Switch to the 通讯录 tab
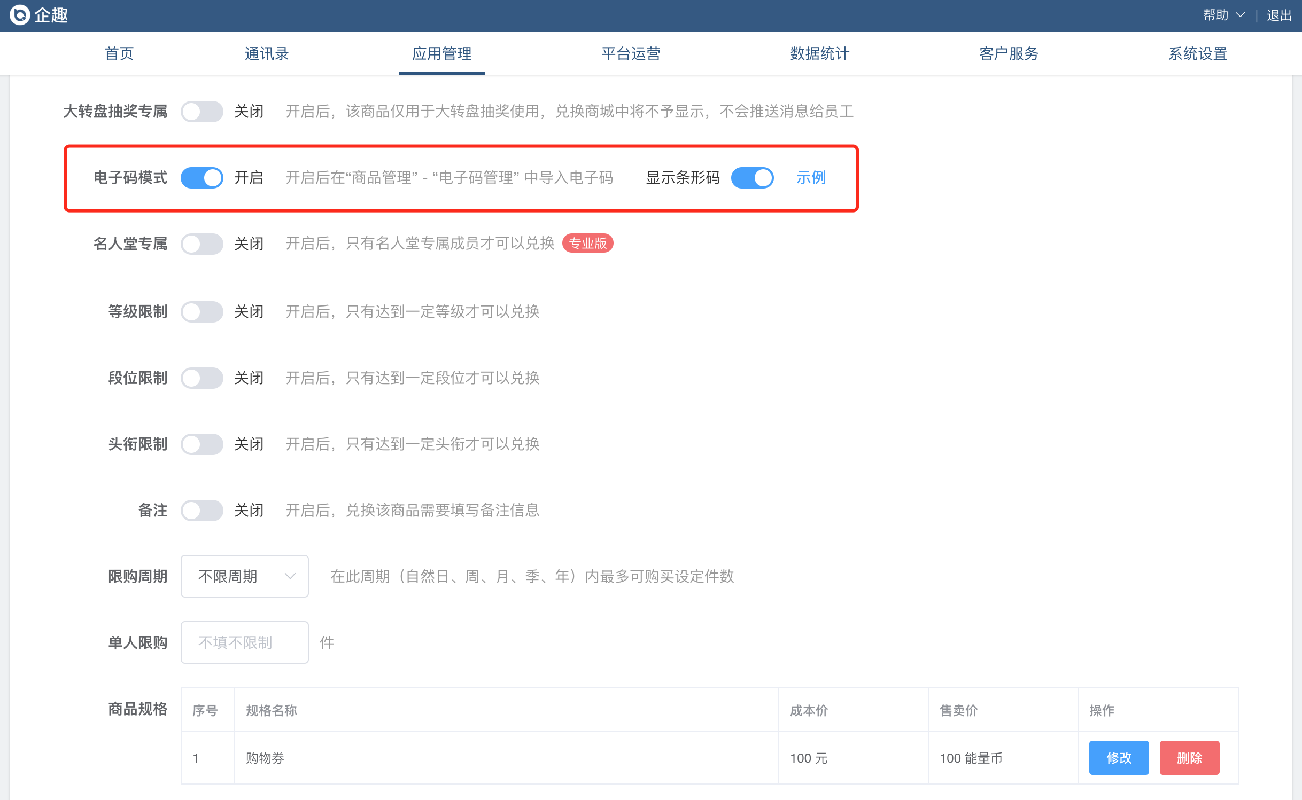This screenshot has height=800, width=1302. (267, 53)
